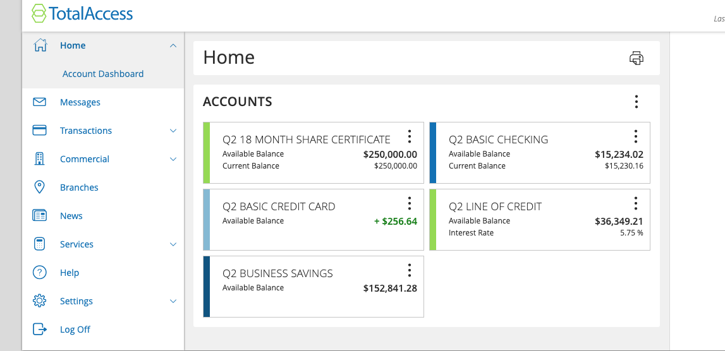Click the Log Off exit icon
The width and height of the screenshot is (725, 351).
tap(40, 330)
